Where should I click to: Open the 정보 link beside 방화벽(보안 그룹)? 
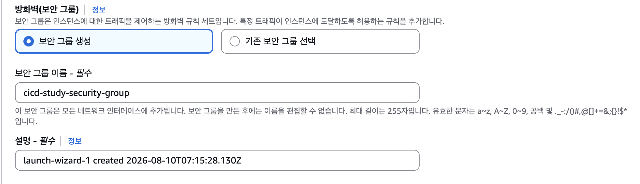(99, 10)
